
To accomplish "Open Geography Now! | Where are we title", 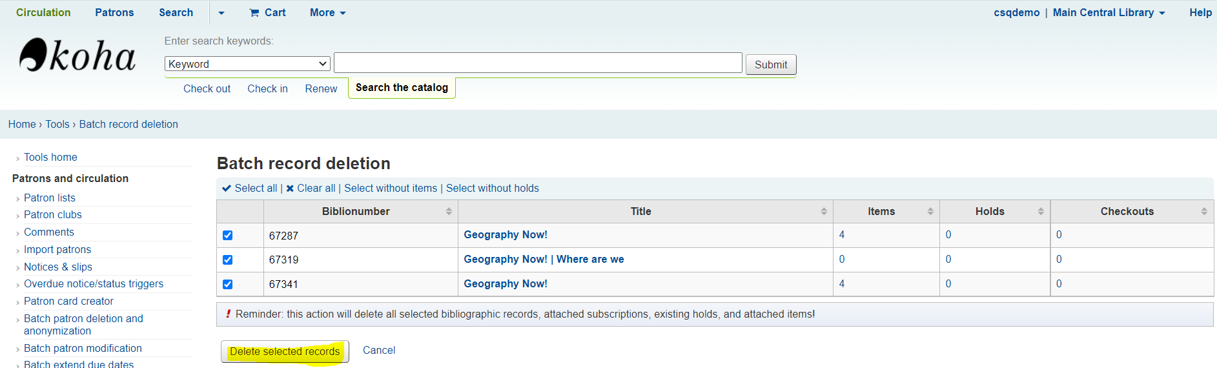I will pyautogui.click(x=544, y=259).
